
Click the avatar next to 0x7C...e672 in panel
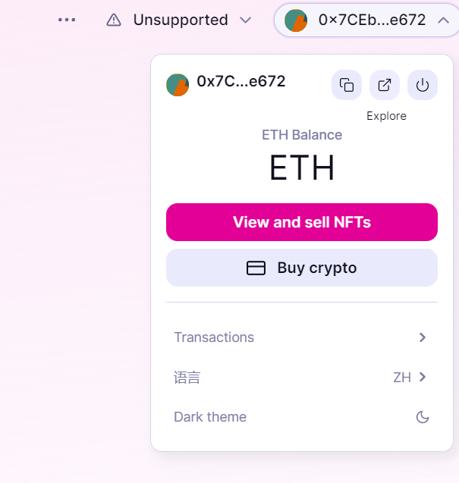178,85
